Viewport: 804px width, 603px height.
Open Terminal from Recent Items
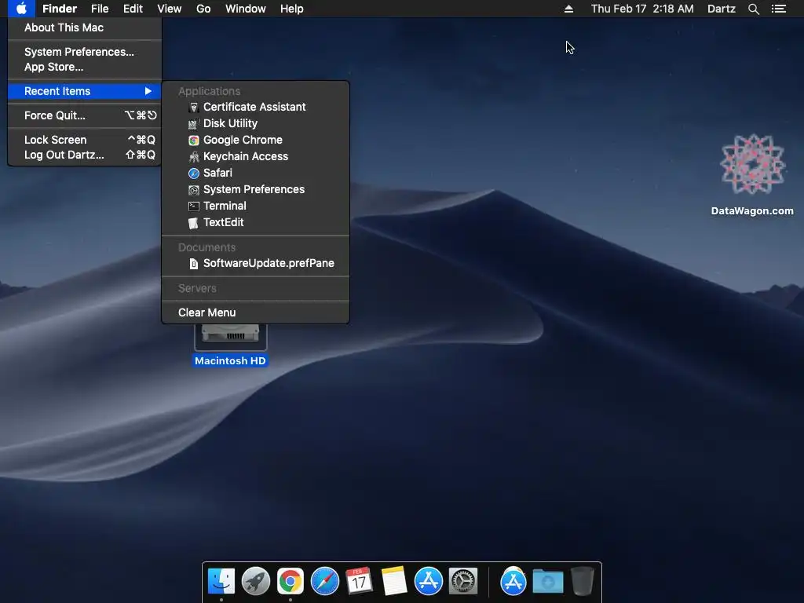255,206
